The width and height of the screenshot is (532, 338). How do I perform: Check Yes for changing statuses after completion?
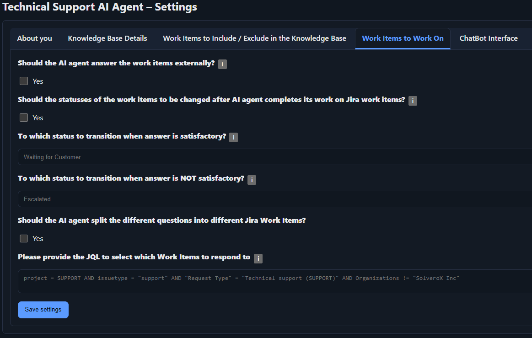23,117
